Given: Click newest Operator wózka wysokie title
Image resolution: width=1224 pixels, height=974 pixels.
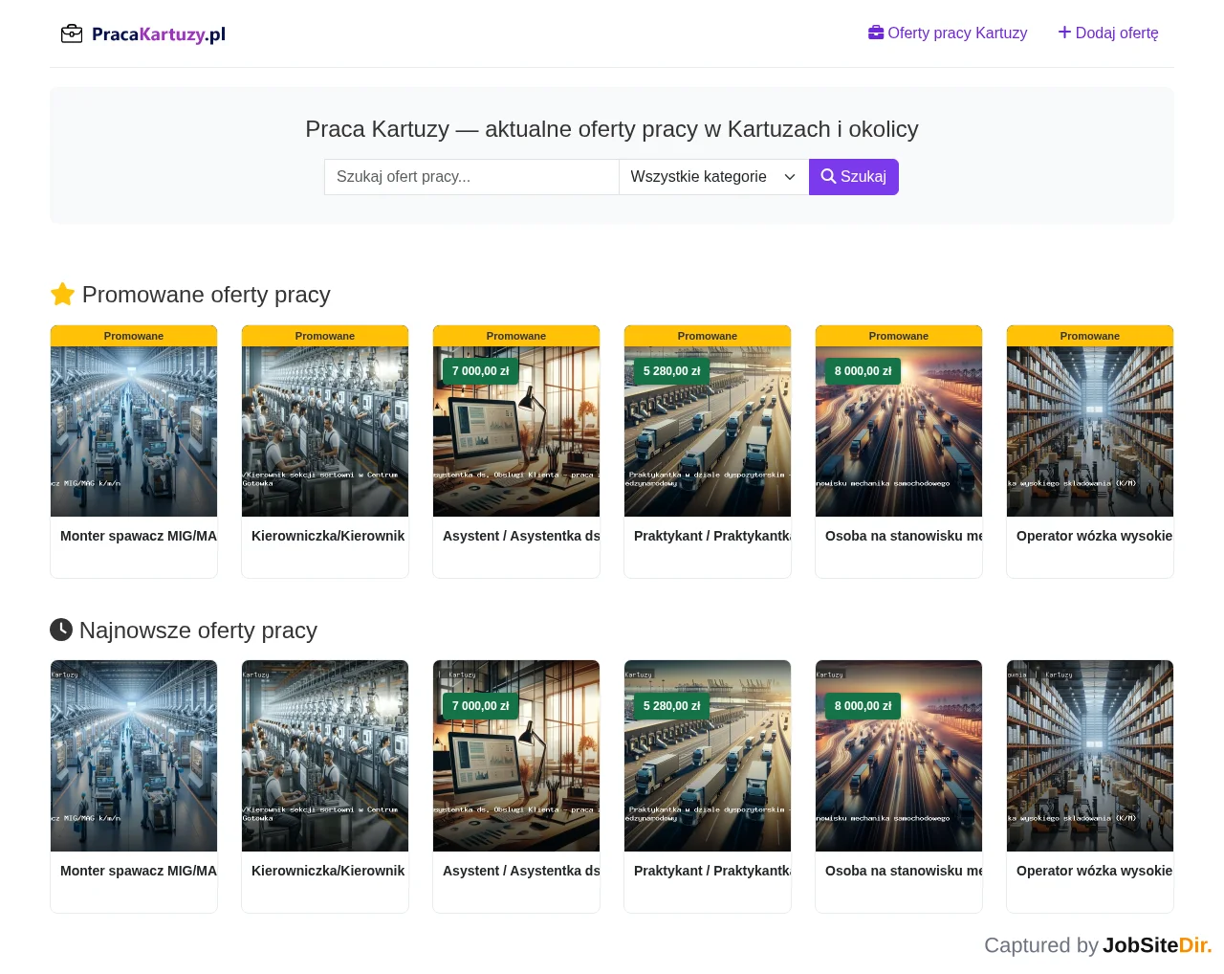Looking at the screenshot, I should [1094, 871].
